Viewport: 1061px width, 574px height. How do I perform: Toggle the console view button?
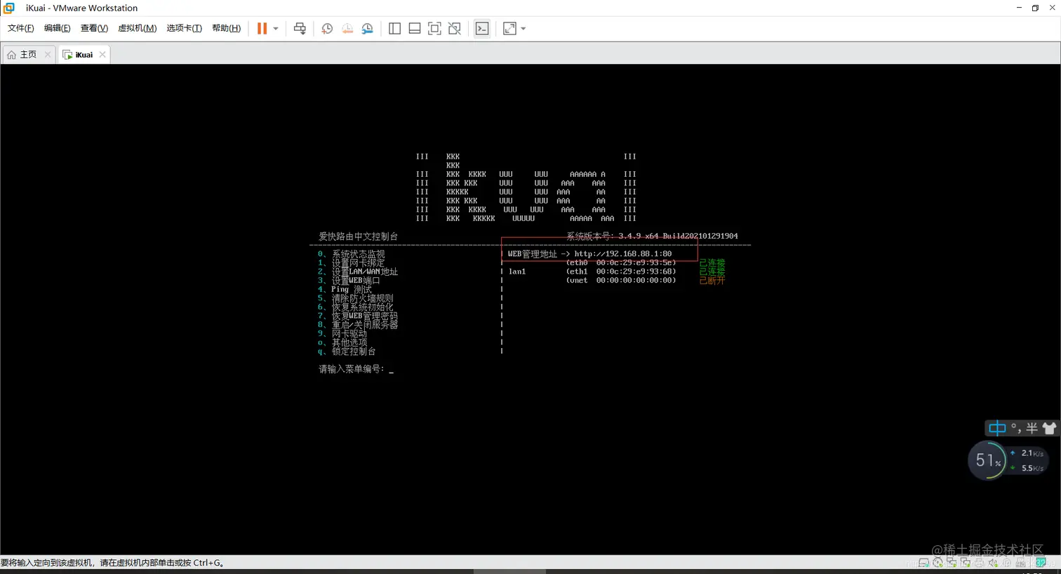click(482, 29)
